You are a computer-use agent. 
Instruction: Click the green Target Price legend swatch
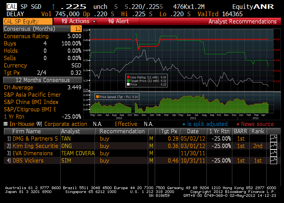pos(128,81)
